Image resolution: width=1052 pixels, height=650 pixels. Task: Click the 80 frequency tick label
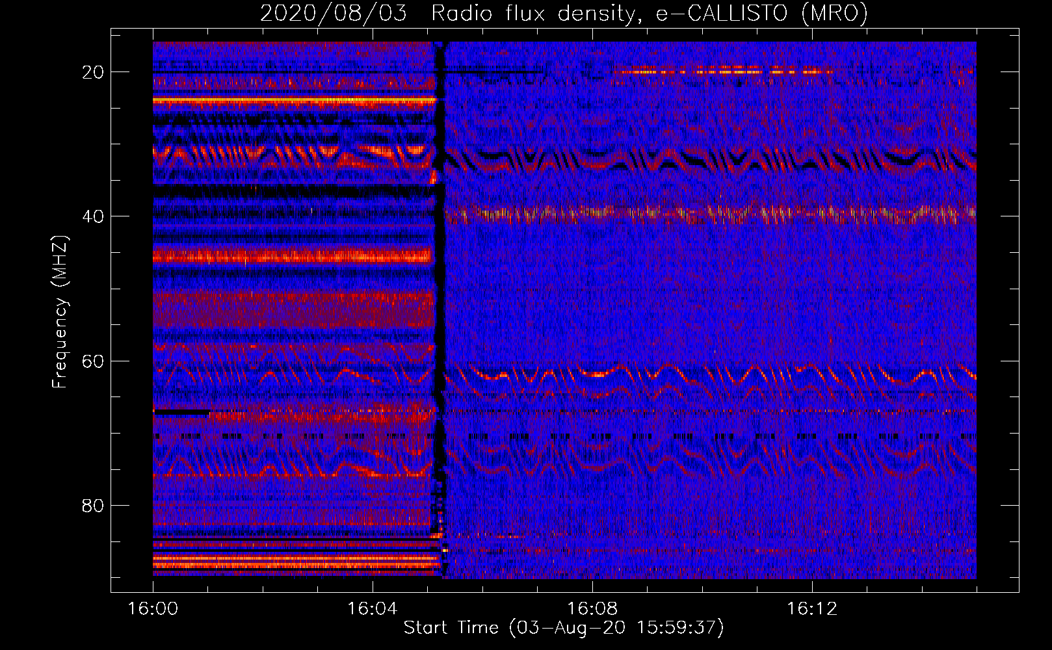click(x=93, y=506)
